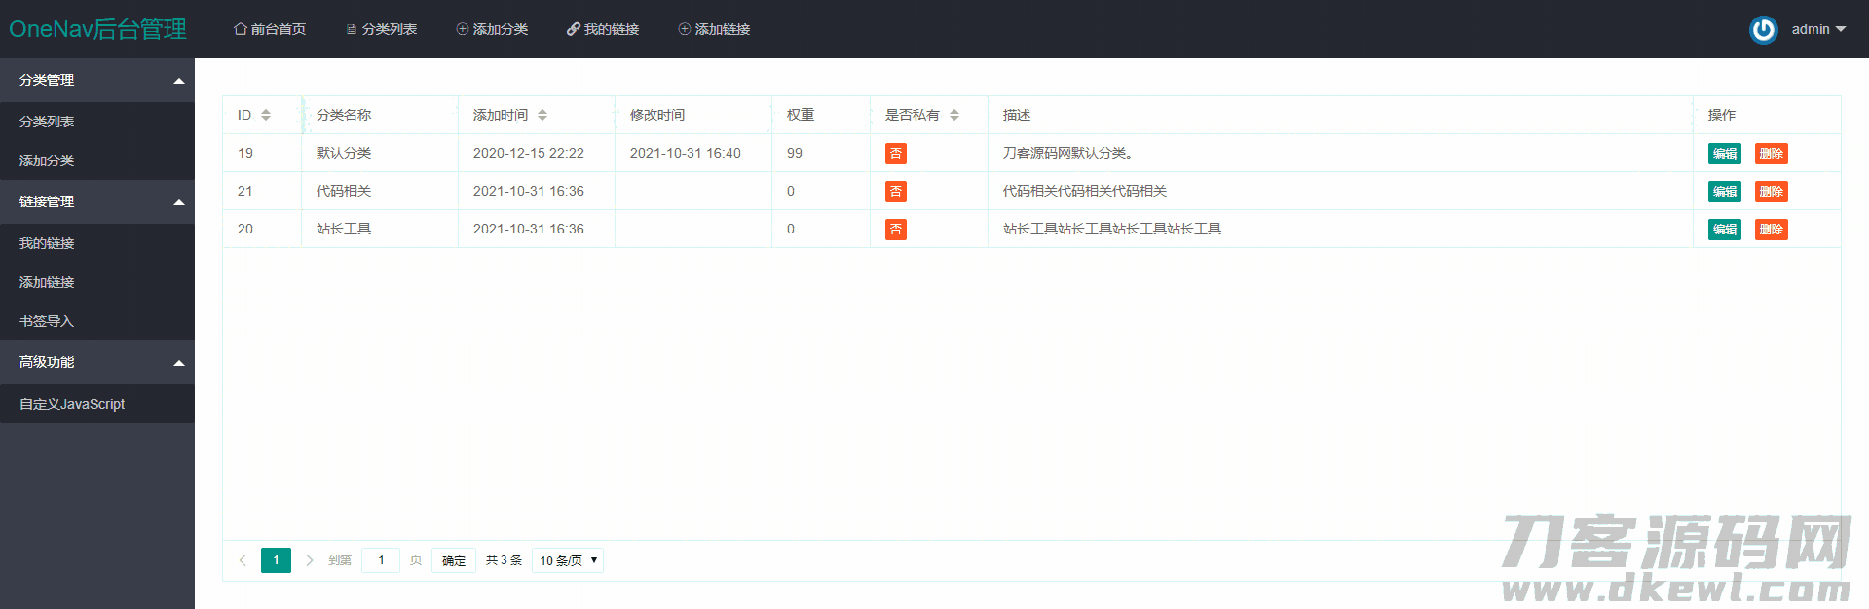Toggle private status badge for 站长工具
The width and height of the screenshot is (1869, 609).
(x=895, y=230)
